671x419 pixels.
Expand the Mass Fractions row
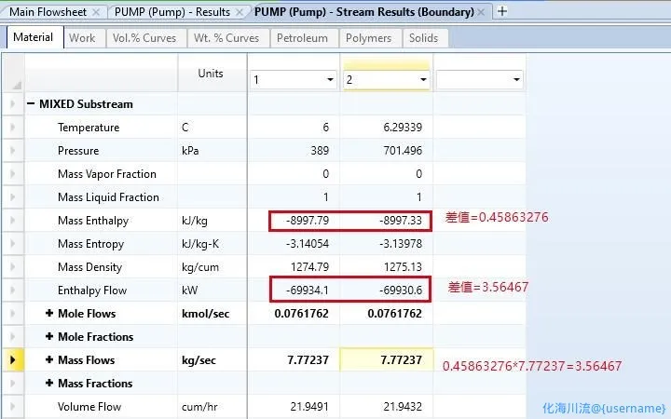click(x=49, y=384)
